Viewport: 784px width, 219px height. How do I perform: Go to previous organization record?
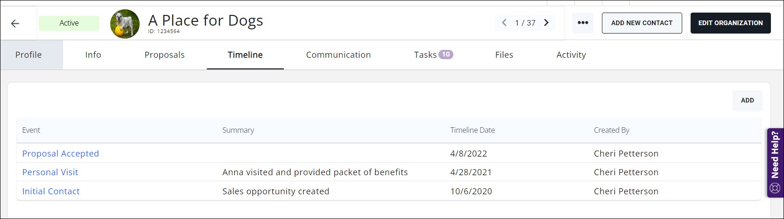504,23
